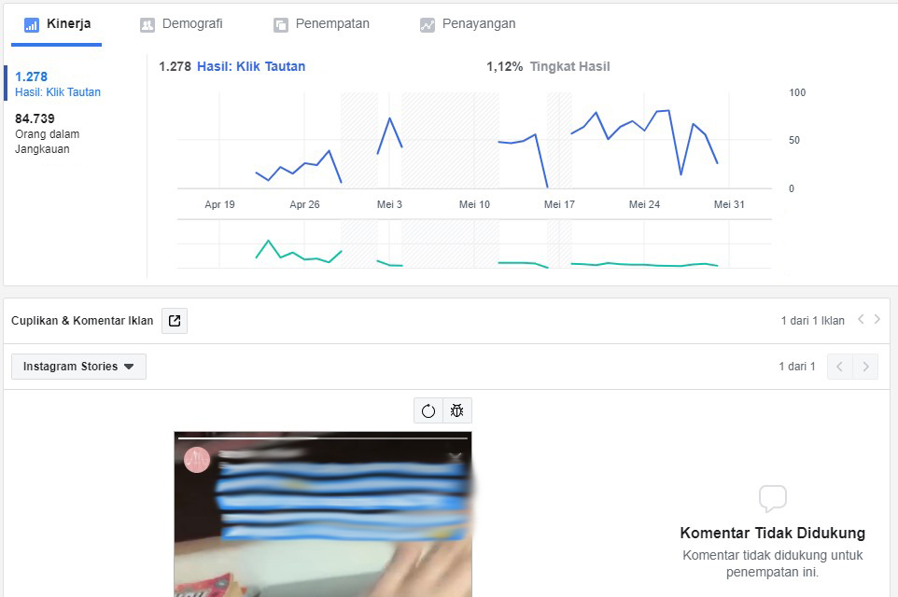
Task: Click the Mei 10 axis label
Action: point(475,204)
